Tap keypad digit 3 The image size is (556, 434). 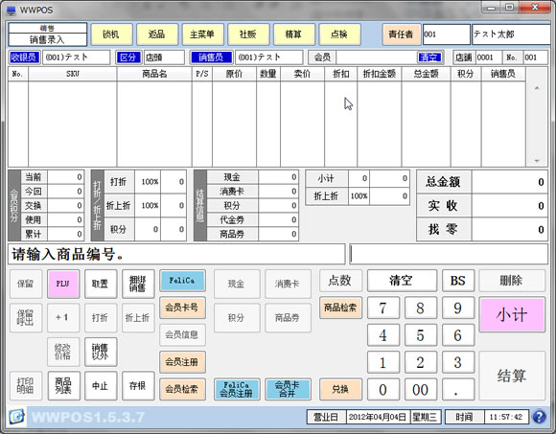click(x=458, y=362)
